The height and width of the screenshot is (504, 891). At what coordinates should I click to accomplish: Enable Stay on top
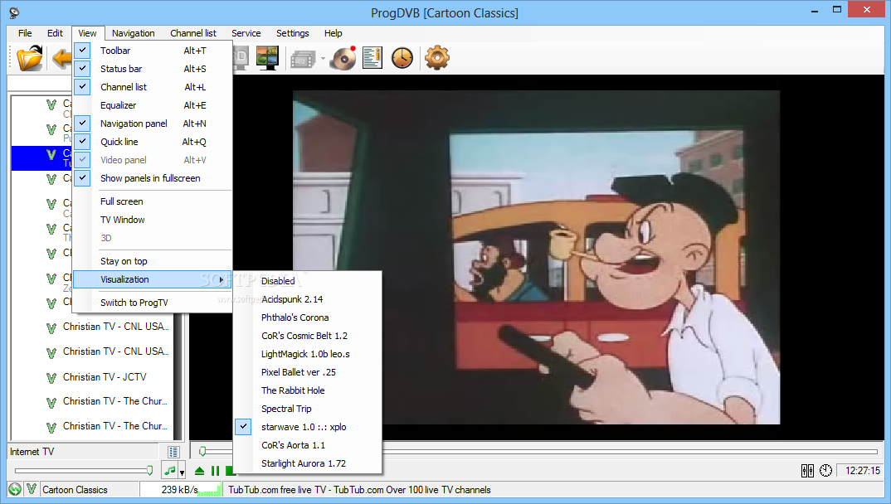pos(153,261)
